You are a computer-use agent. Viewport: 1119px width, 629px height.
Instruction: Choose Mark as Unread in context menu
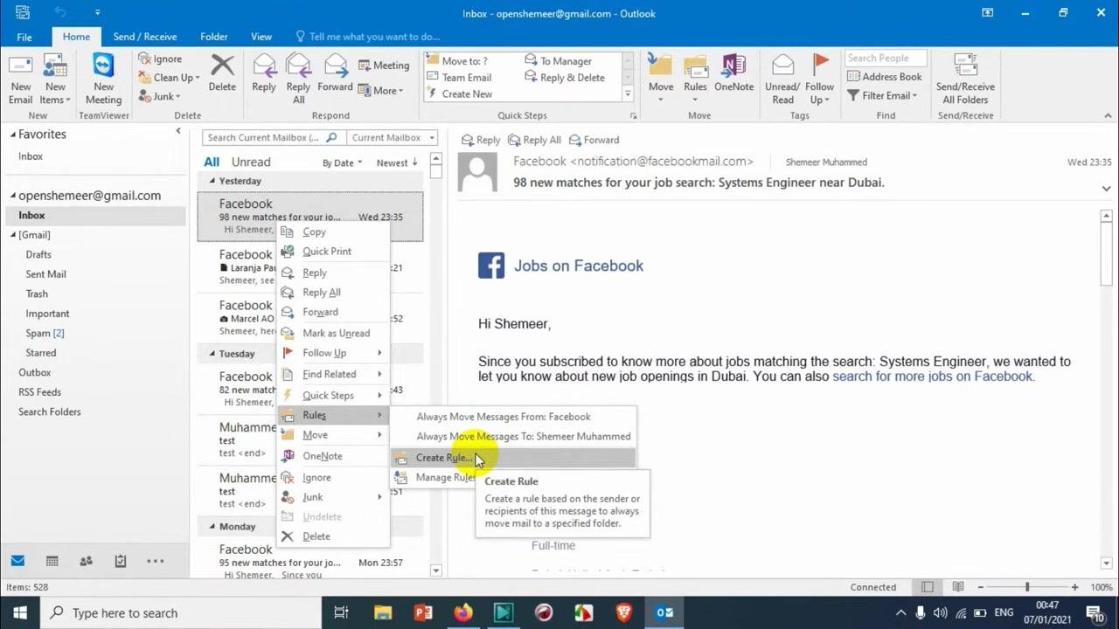click(x=333, y=333)
